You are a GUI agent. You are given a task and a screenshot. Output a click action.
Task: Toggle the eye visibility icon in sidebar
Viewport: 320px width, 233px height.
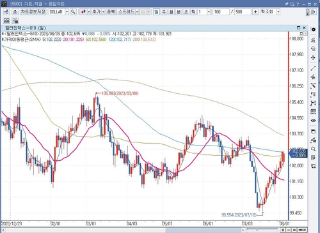point(314,121)
